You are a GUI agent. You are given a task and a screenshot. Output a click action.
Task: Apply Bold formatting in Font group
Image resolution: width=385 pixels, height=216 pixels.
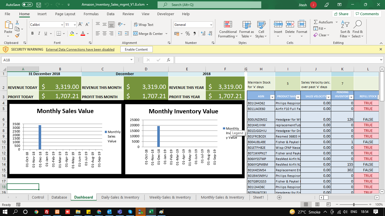[32, 33]
